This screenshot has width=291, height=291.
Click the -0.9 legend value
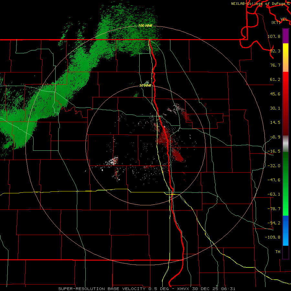275,137
